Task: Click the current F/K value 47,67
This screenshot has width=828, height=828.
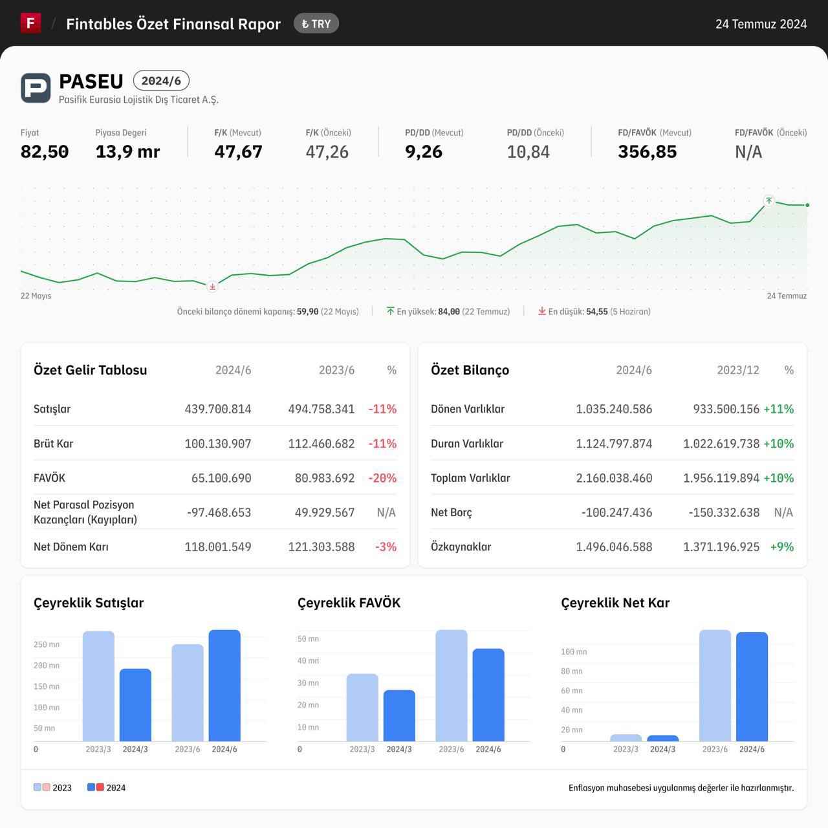Action: (x=239, y=151)
